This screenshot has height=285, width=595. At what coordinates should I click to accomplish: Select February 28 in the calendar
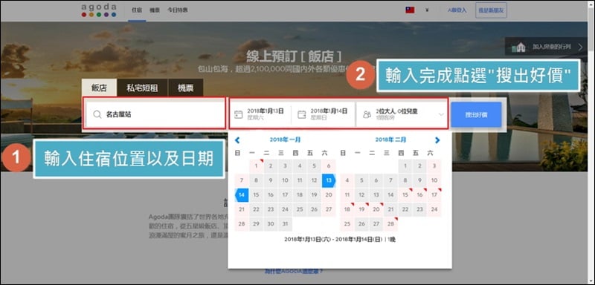tap(390, 224)
